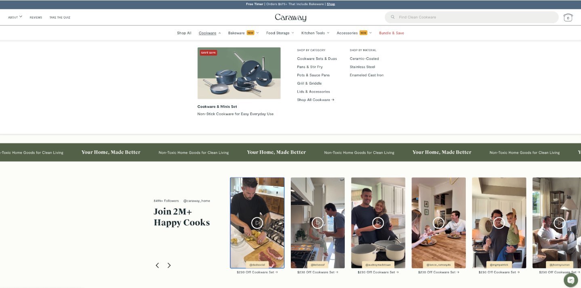Open $230 Off link under @kelseeaf

pyautogui.click(x=318, y=272)
